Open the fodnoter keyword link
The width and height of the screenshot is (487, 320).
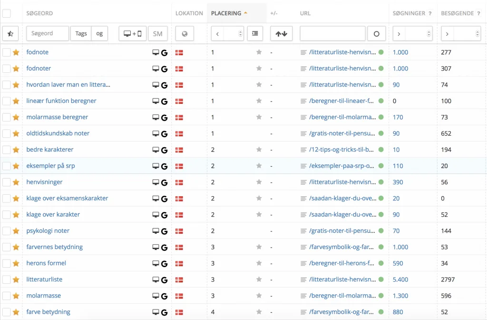coord(39,69)
